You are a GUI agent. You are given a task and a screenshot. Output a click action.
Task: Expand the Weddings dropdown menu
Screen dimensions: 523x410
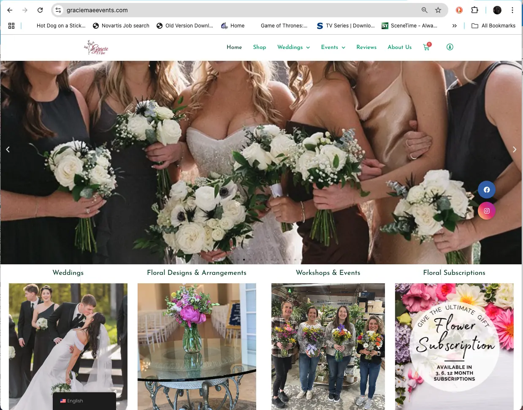tap(293, 47)
